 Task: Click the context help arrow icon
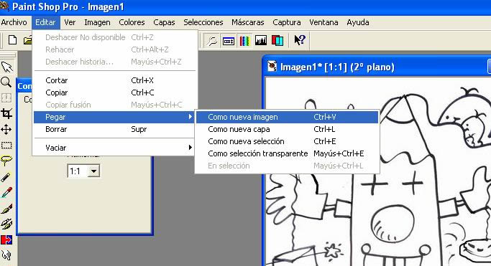(300, 40)
